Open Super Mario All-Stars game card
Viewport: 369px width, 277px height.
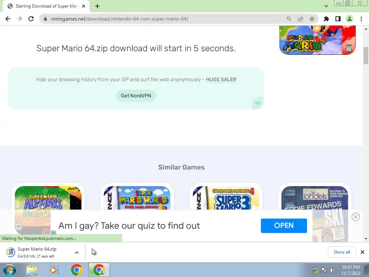point(48,198)
